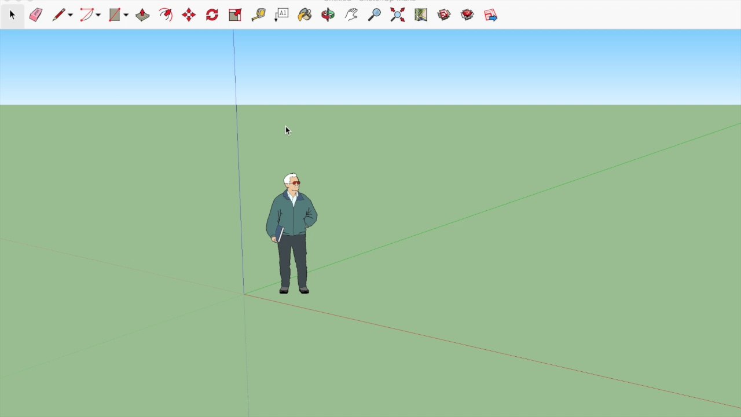Select the Move tool
The height and width of the screenshot is (417, 741).
point(189,15)
